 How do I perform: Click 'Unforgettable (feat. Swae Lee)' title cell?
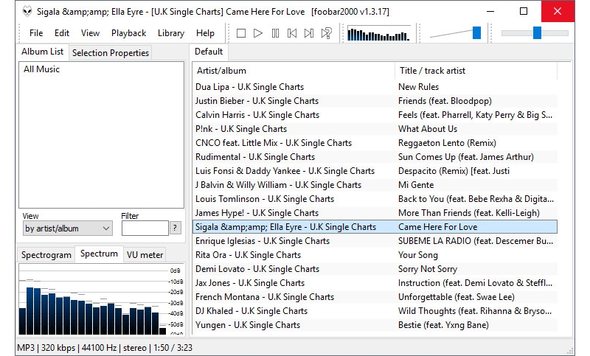click(457, 297)
